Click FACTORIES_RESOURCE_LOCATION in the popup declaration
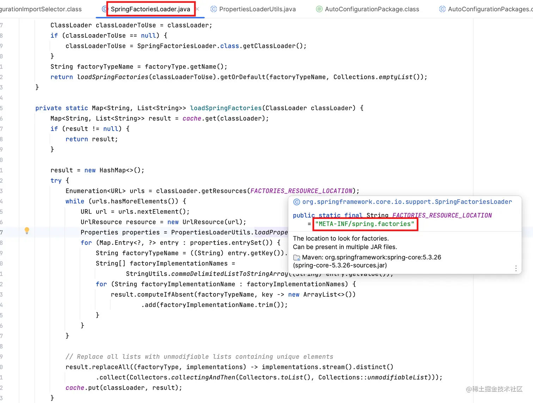 tap(442, 215)
